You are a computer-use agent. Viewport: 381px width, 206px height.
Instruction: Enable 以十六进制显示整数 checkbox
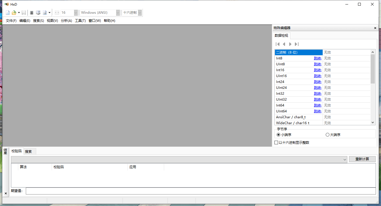tap(276, 143)
